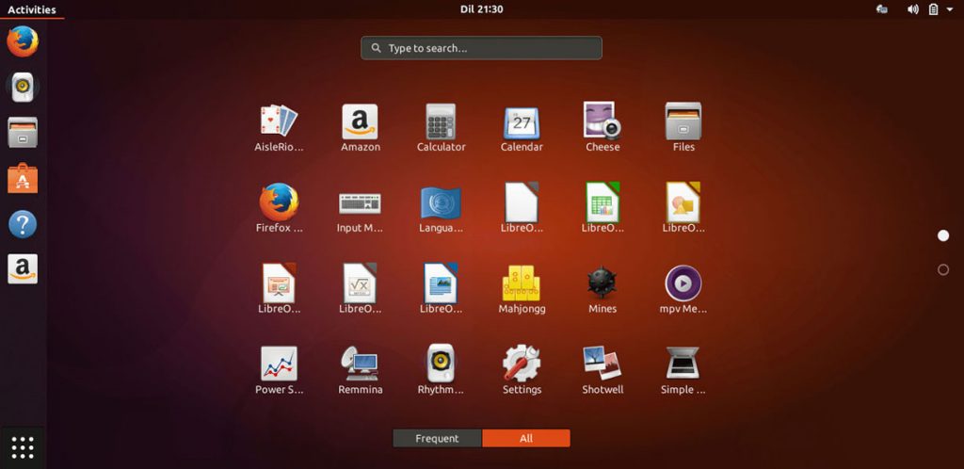
Task: Open the clock menu showing Dil 21:30
Action: click(x=481, y=9)
